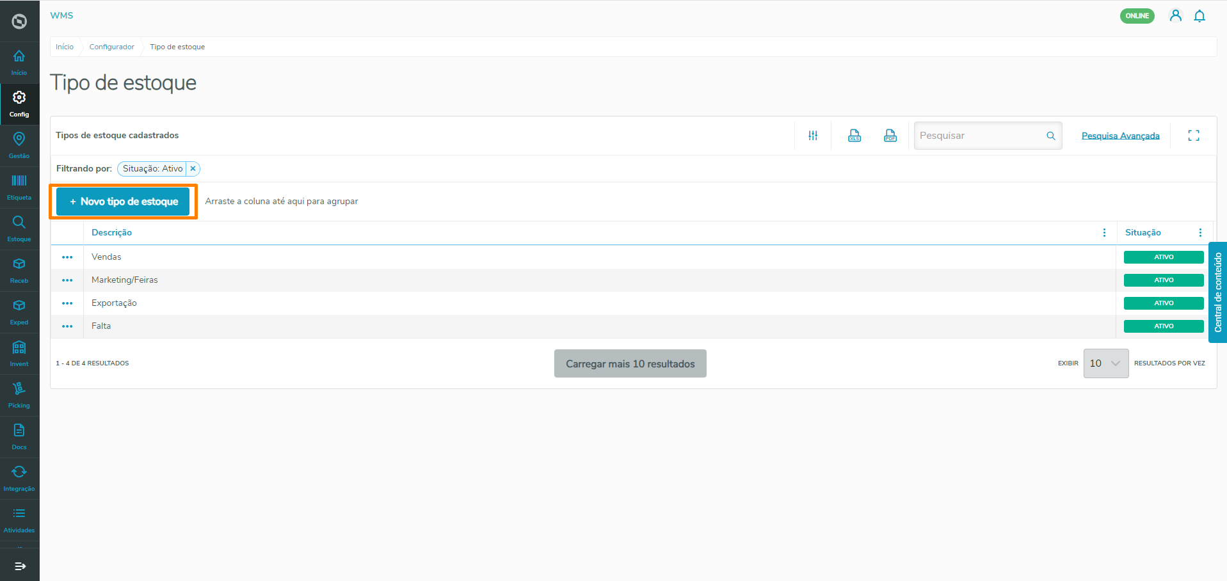
Task: Open the user profile icon
Action: point(1175,15)
